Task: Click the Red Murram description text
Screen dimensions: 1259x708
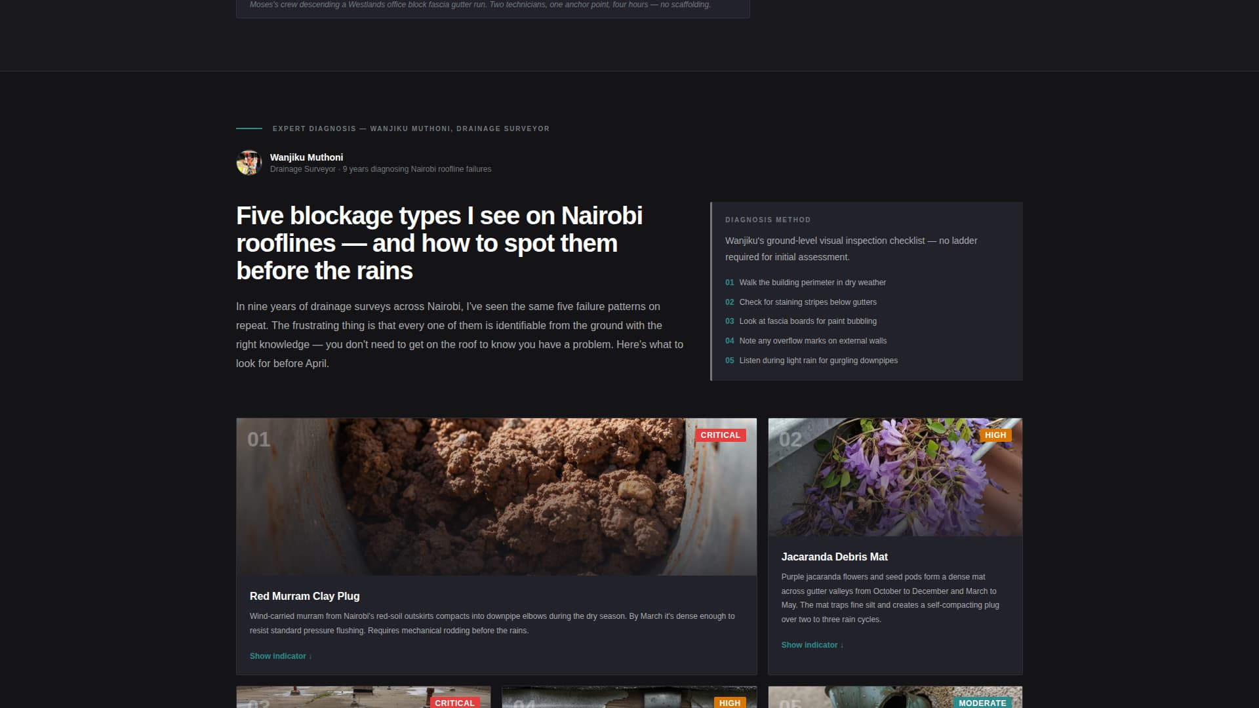Action: 492,623
